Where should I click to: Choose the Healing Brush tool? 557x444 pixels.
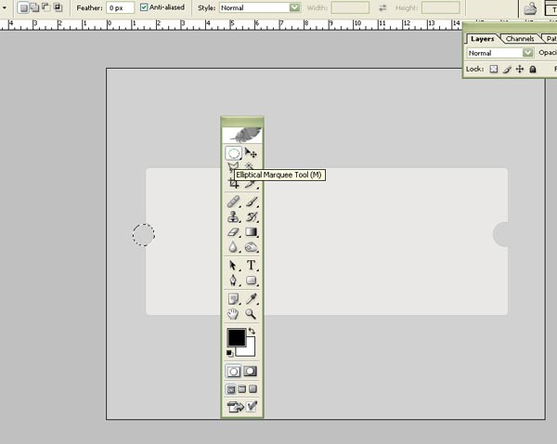click(x=233, y=202)
